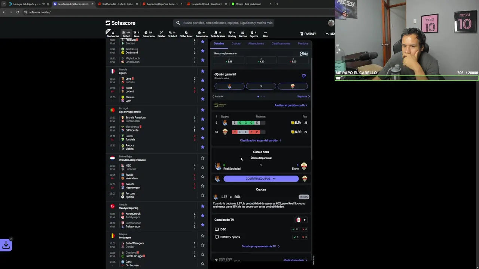Go to Anterior card
The width and height of the screenshot is (479, 269).
point(218,96)
